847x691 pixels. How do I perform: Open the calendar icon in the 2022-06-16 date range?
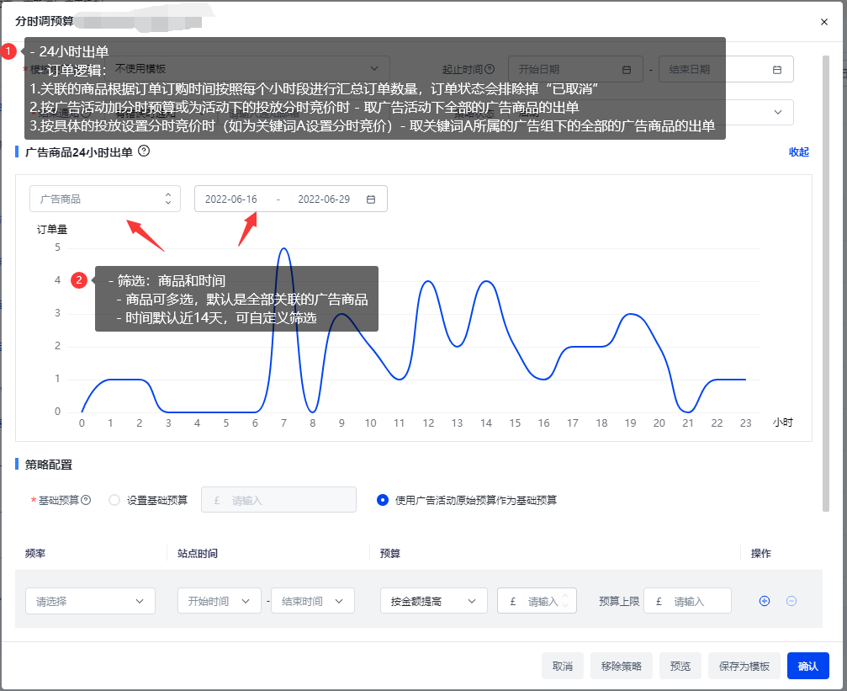pyautogui.click(x=371, y=199)
